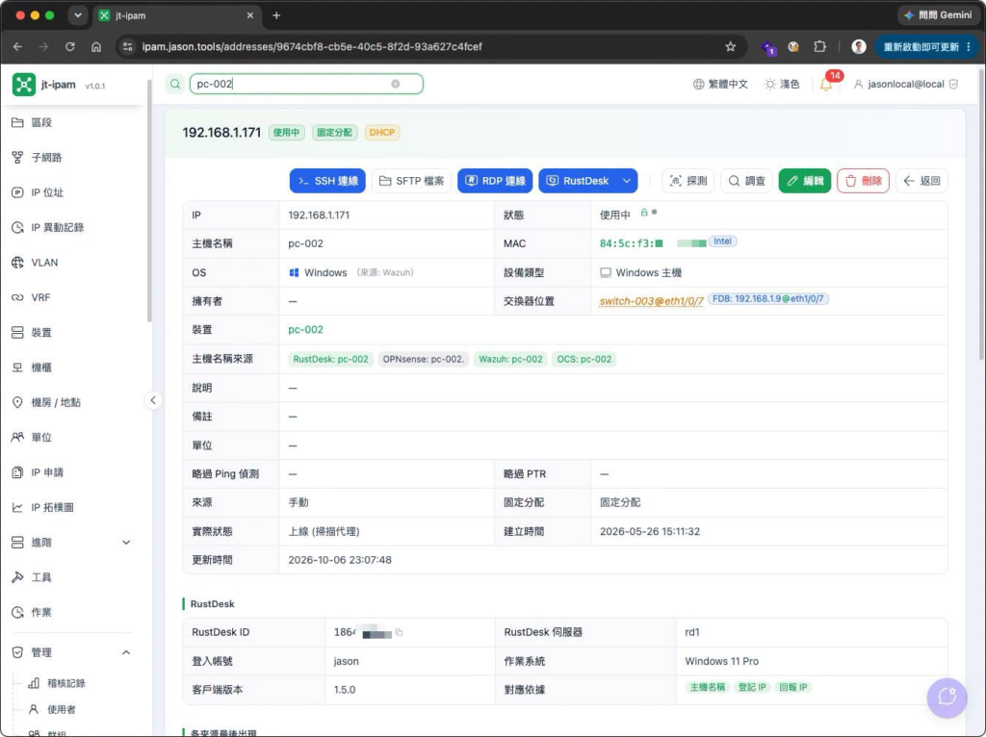Viewport: 986px width, 737px height.
Task: Open the 區段 sidebar item
Action: [40, 122]
